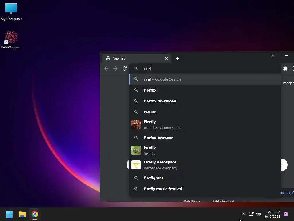Select 'riref - Google Search' suggestion
The width and height of the screenshot is (294, 221).
pyautogui.click(x=205, y=79)
